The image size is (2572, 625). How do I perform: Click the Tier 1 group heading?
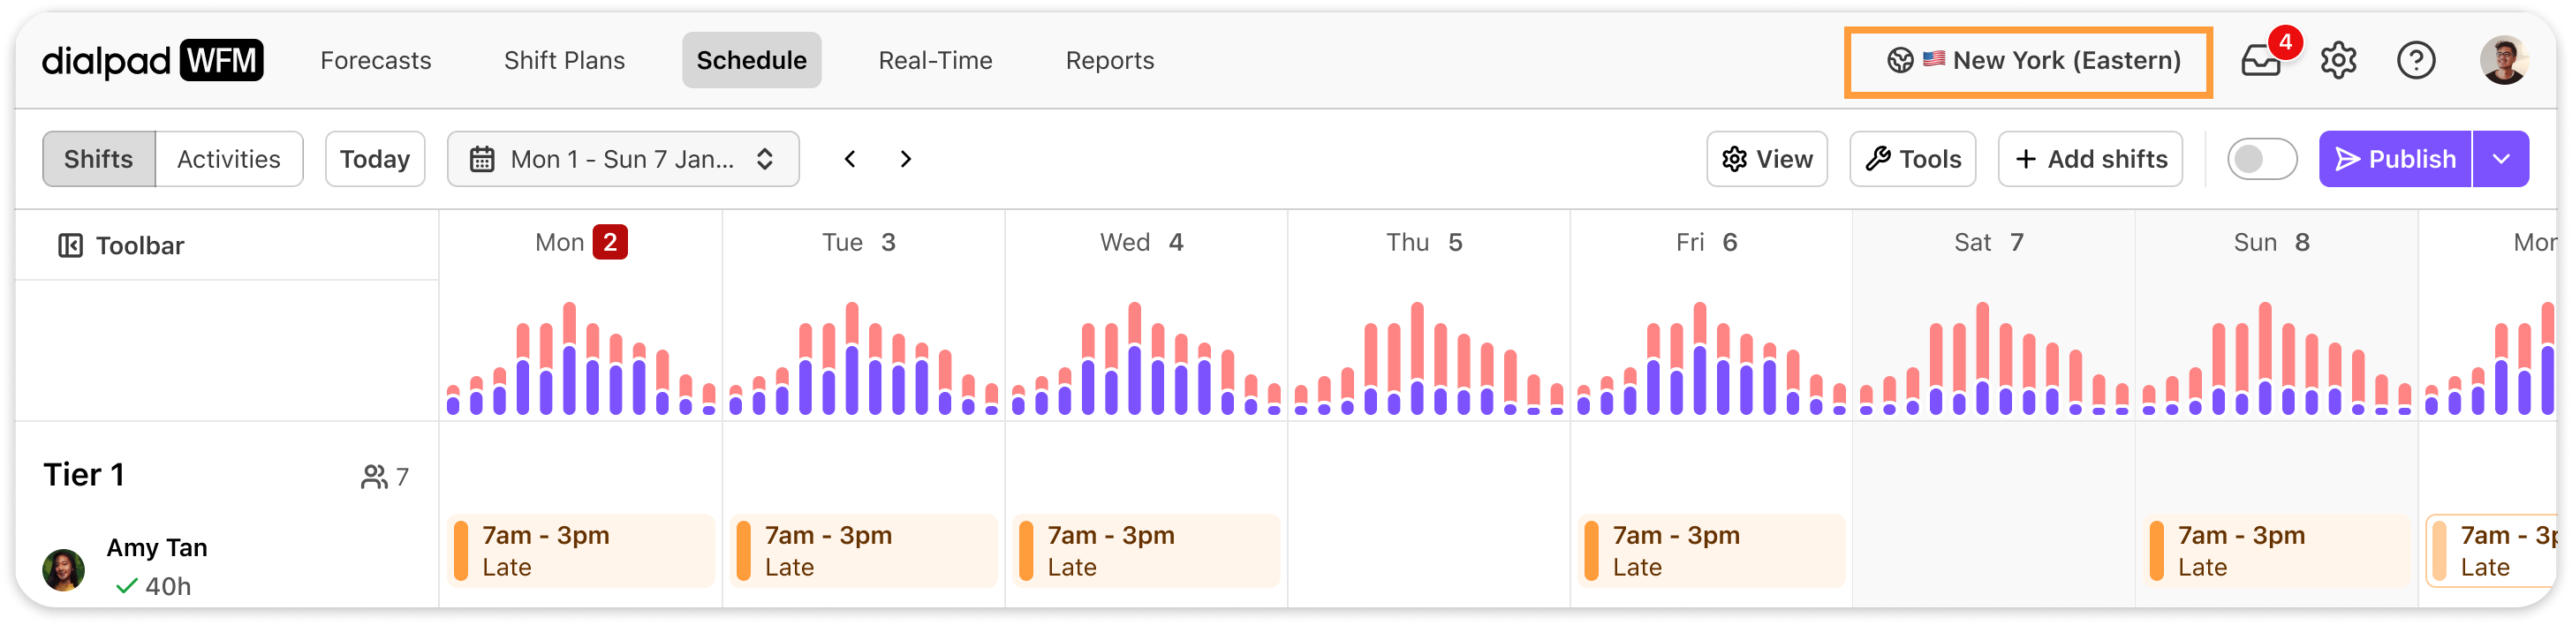tap(84, 474)
